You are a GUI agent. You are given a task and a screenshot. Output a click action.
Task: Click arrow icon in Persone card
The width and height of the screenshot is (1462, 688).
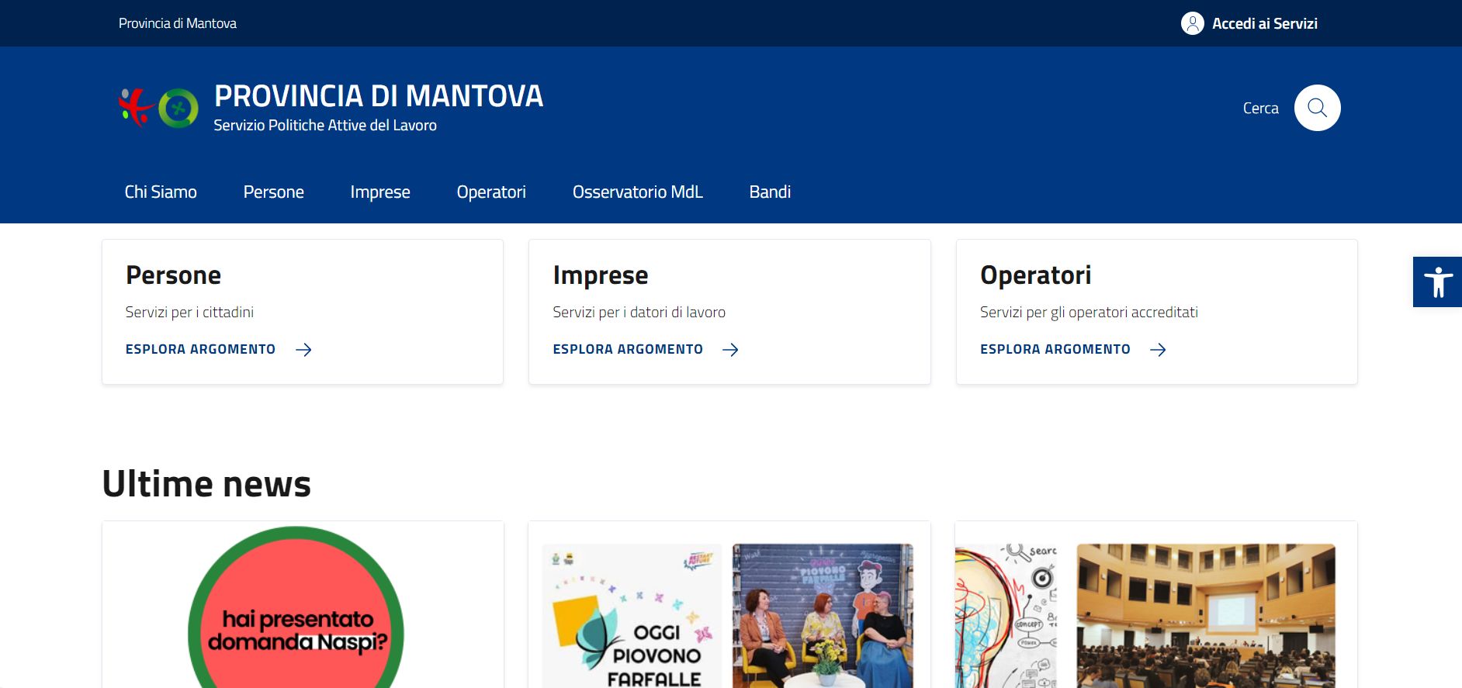point(303,350)
